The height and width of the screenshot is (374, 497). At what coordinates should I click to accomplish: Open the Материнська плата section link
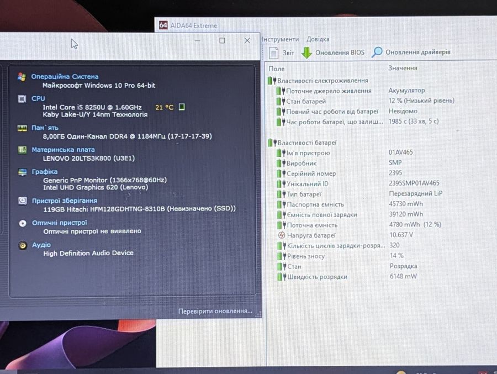click(x=63, y=149)
